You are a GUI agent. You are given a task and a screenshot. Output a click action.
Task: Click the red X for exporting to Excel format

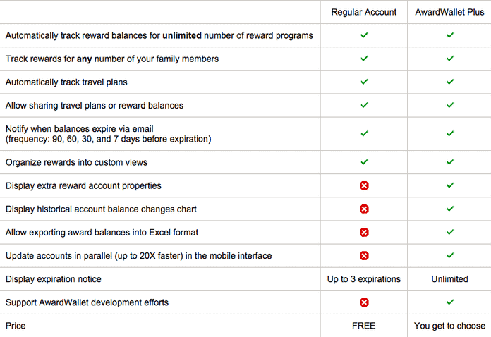click(x=364, y=232)
